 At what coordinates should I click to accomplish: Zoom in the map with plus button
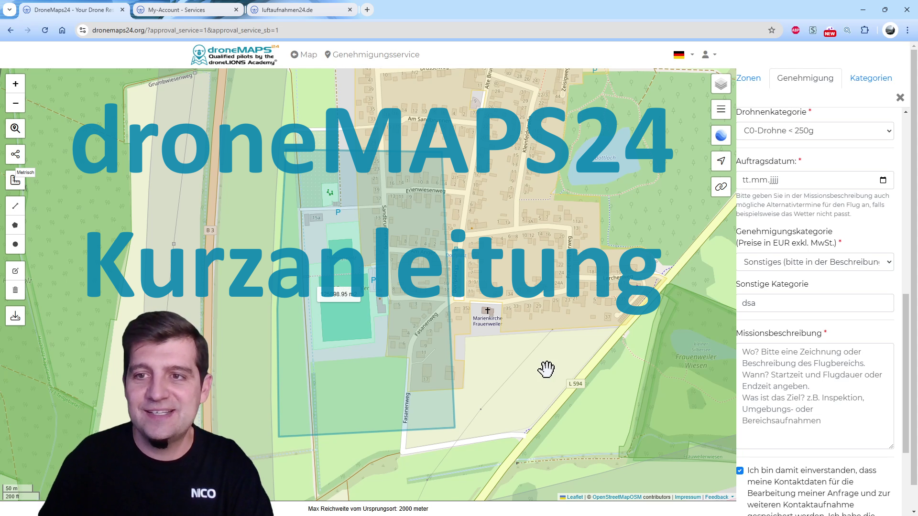[x=15, y=84]
